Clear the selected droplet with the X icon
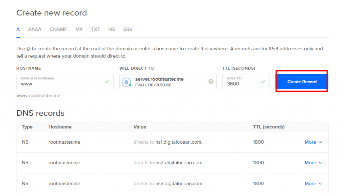Screen dimensions: 342x194 coord(211,81)
